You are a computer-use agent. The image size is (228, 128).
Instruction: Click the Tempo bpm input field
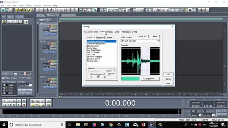tap(194, 111)
